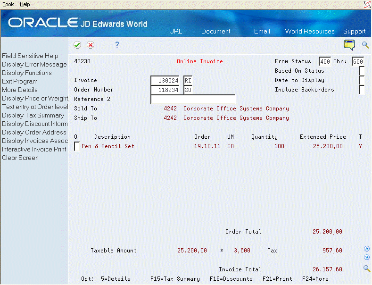This screenshot has height=285, width=372.
Task: Click the Tax amount 957,60
Action: tap(332, 251)
